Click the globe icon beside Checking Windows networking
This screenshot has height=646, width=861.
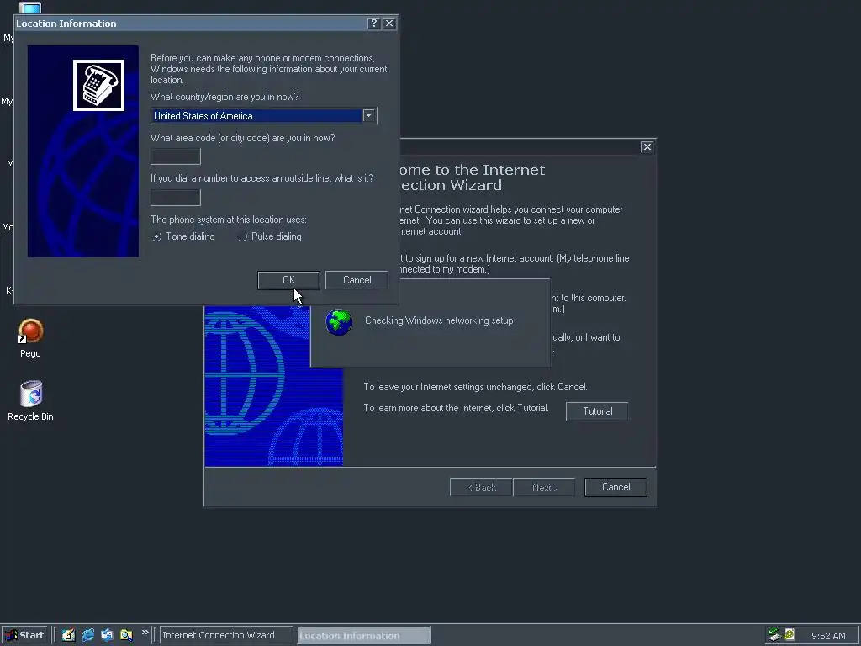(339, 322)
